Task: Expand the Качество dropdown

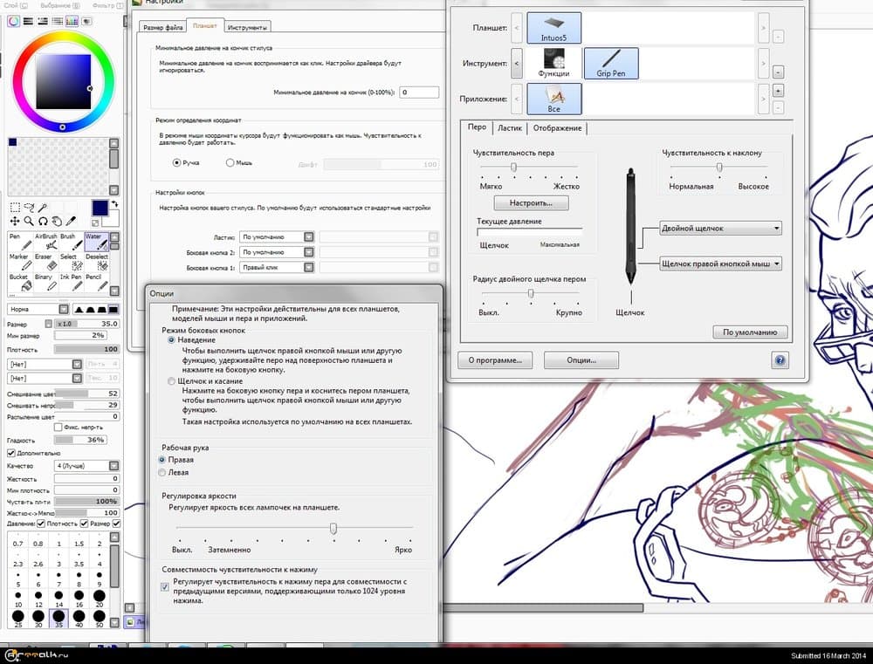Action: [113, 466]
